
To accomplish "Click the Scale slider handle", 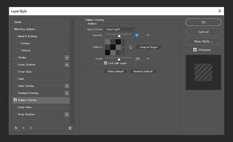I will [x=119, y=59].
